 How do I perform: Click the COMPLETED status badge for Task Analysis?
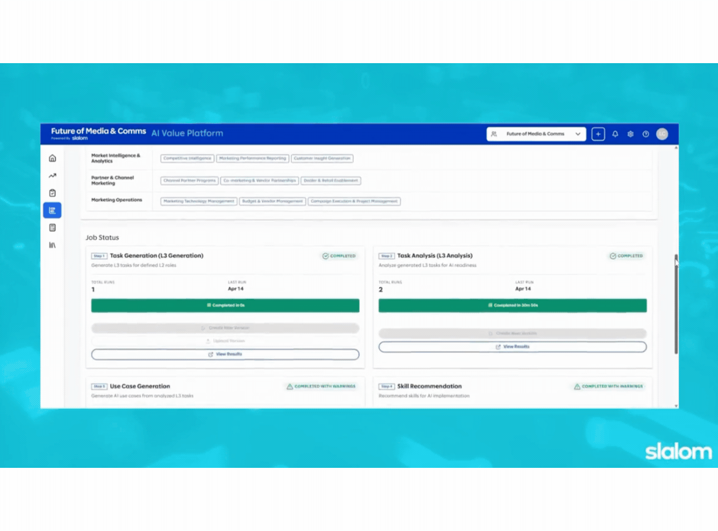[x=627, y=256]
